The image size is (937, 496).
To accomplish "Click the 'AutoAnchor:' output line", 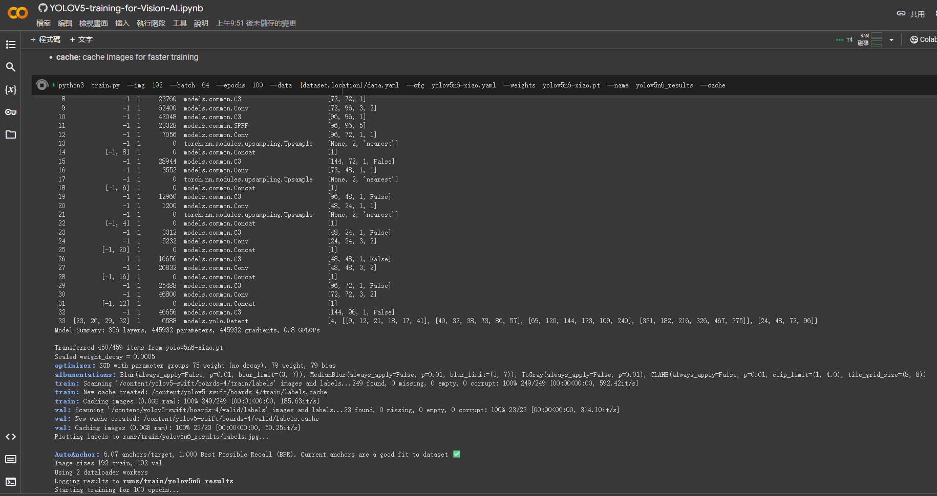I will 258,455.
